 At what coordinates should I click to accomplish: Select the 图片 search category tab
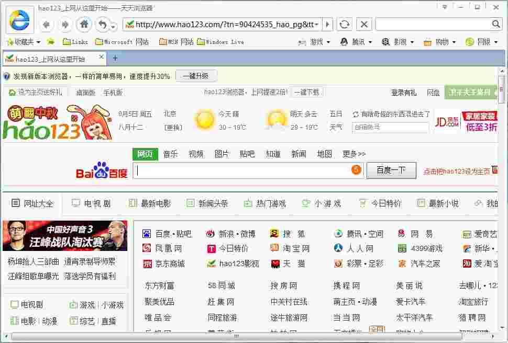[x=222, y=154]
